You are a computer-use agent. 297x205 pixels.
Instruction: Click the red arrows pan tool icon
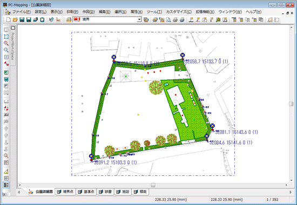(6, 64)
